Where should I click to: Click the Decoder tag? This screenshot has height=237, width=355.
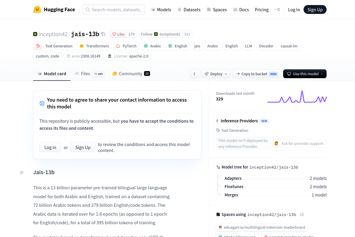[266, 46]
